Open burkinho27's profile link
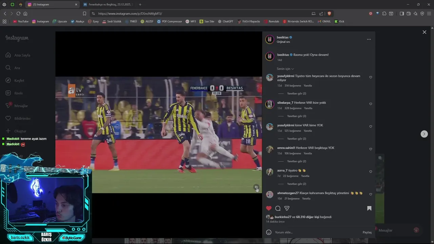Viewport: 434px width, 244px height. click(x=283, y=217)
